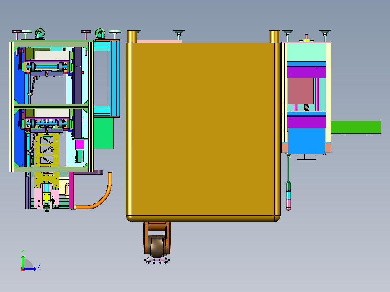The image size is (390, 292).
Task: Select the blue box in the right assembly
Action: click(x=306, y=141)
